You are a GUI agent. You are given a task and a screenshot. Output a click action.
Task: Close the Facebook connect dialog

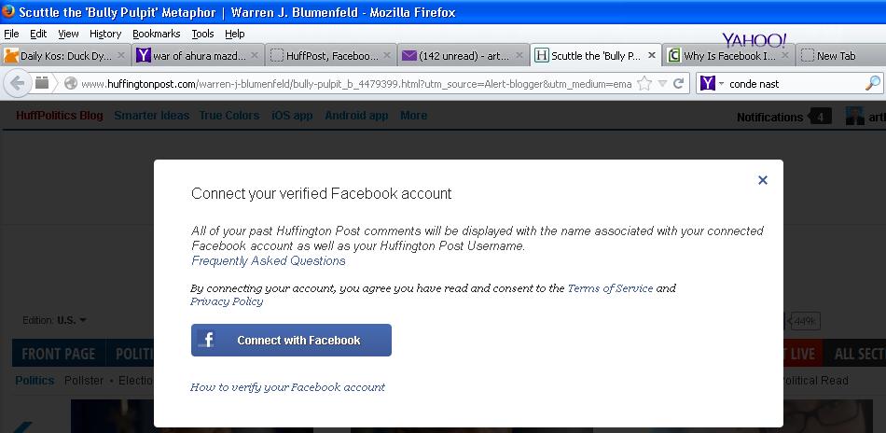(762, 180)
